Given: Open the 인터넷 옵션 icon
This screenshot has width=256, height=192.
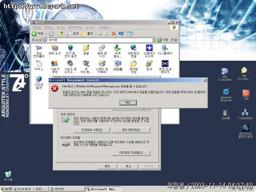Looking at the screenshot, I should point(39,82).
